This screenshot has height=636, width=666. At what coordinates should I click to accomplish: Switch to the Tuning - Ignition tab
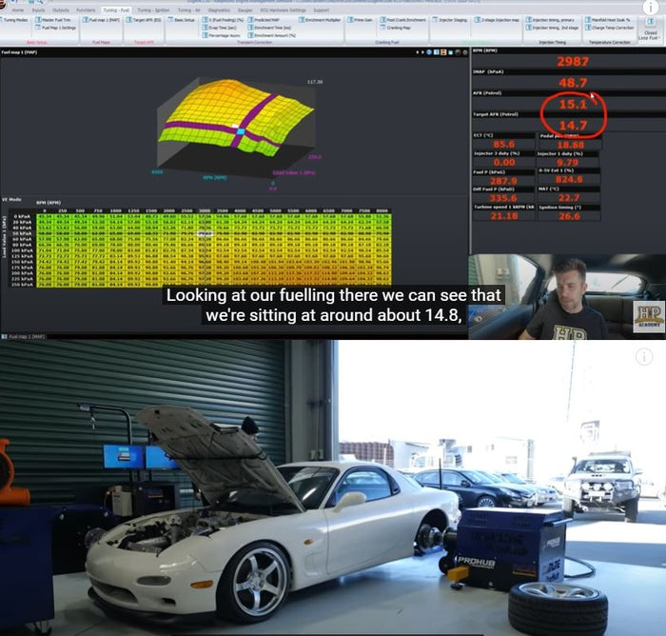click(x=153, y=10)
